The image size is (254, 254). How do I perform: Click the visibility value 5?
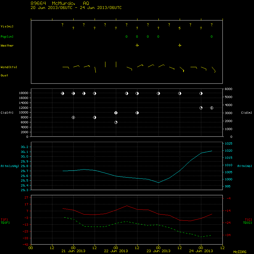point(179,28)
